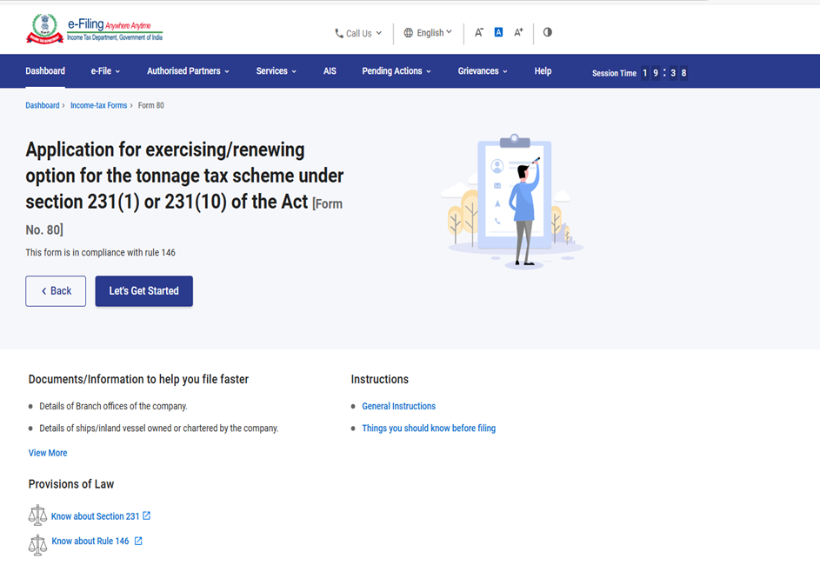820x565 pixels.
Task: Click the View More link
Action: click(48, 453)
